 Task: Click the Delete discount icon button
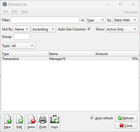pyautogui.click(x=31, y=122)
